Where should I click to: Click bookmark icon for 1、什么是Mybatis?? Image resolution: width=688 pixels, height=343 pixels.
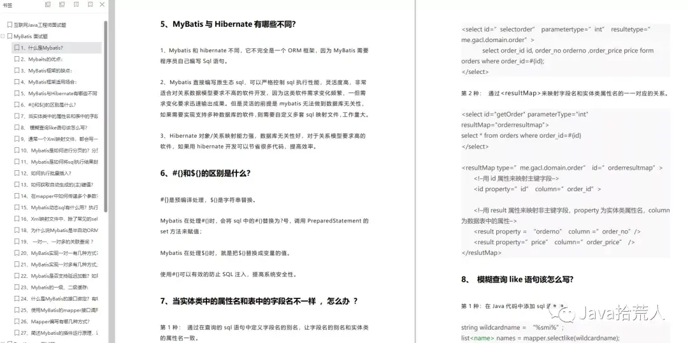point(17,48)
